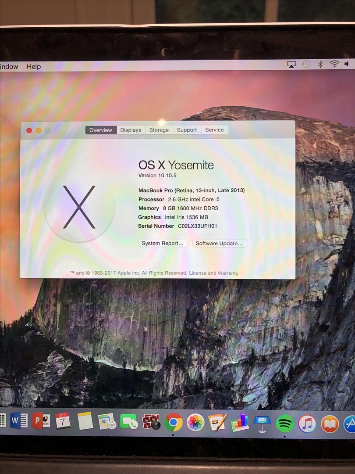Click the large OS X logo image
The height and width of the screenshot is (474, 355).
pyautogui.click(x=79, y=207)
